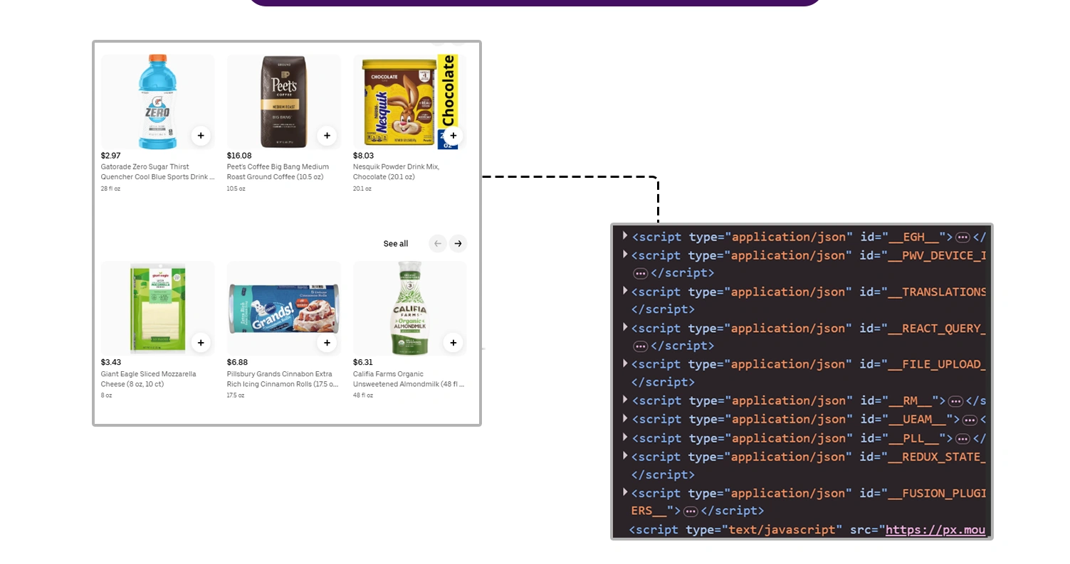
Task: Reveal collapsed content inside __UEAM__ script
Action: pyautogui.click(x=970, y=420)
